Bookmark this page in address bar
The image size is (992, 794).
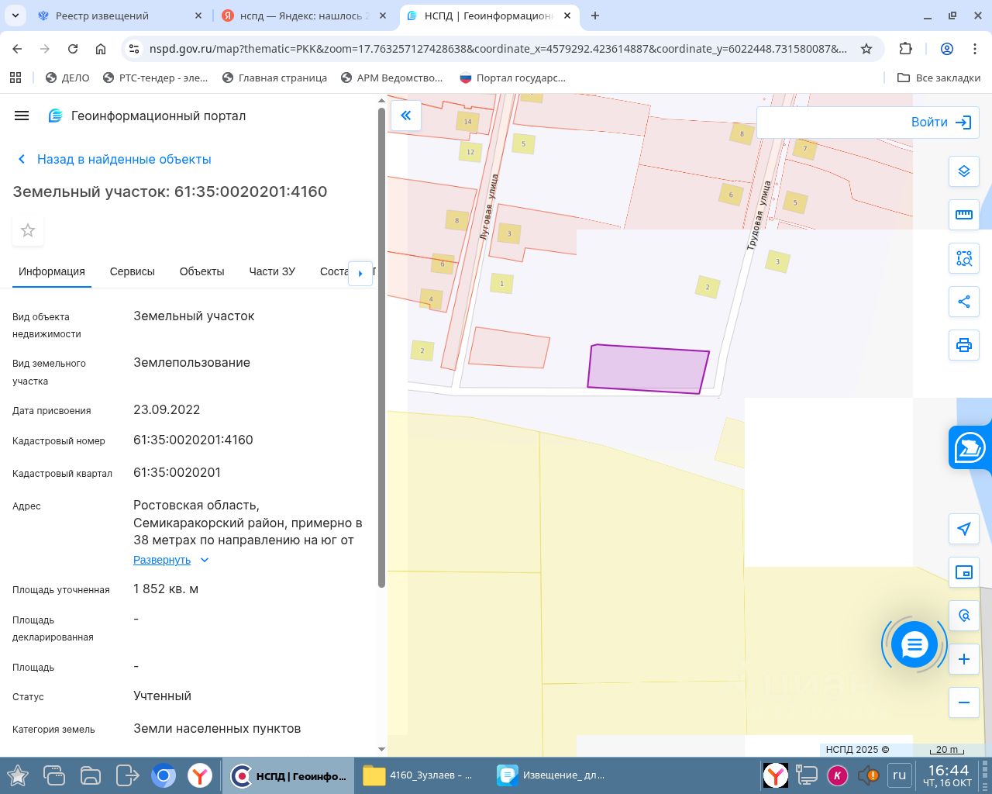tap(866, 49)
